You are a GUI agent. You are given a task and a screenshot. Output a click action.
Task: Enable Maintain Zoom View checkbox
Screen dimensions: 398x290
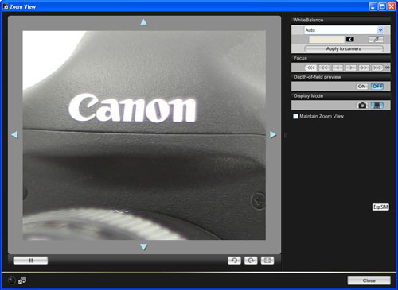pos(295,116)
